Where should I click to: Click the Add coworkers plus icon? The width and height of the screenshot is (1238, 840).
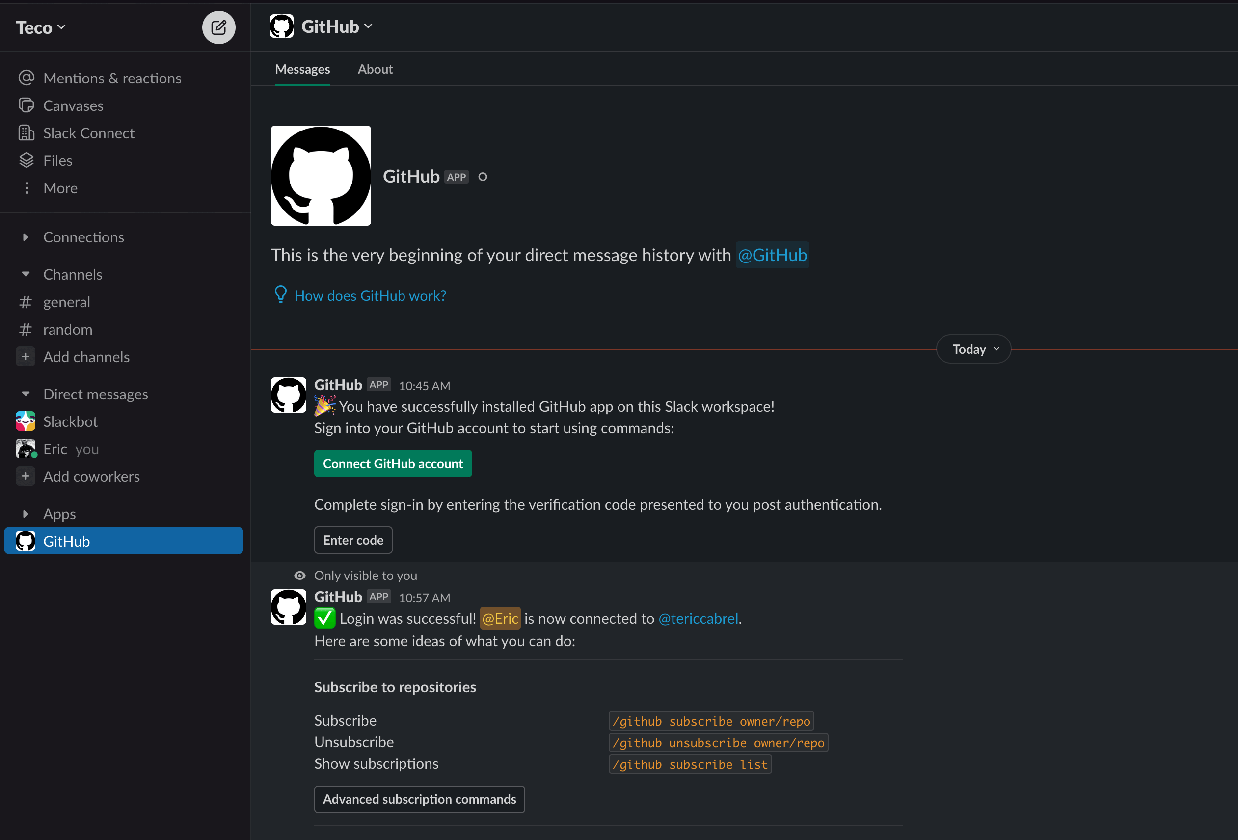point(25,476)
